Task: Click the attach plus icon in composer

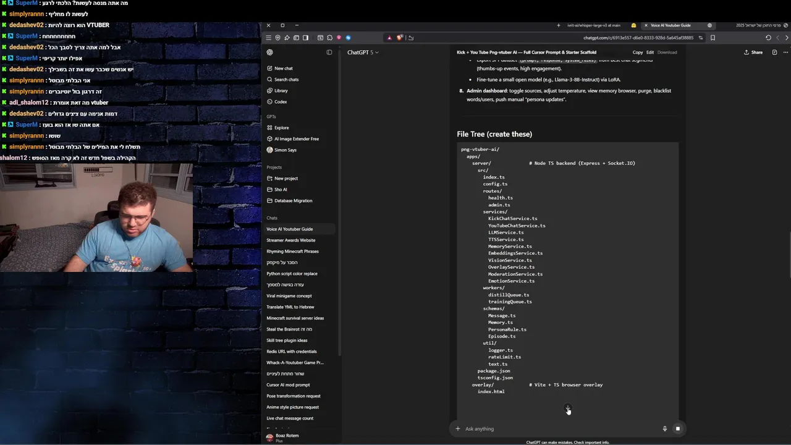Action: [x=458, y=429]
